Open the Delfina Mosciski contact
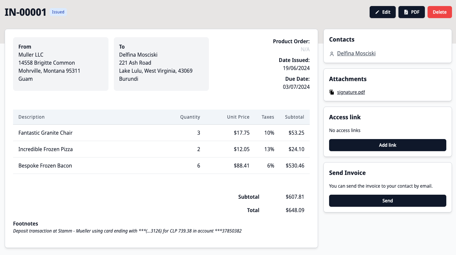The height and width of the screenshot is (255, 456). click(356, 53)
